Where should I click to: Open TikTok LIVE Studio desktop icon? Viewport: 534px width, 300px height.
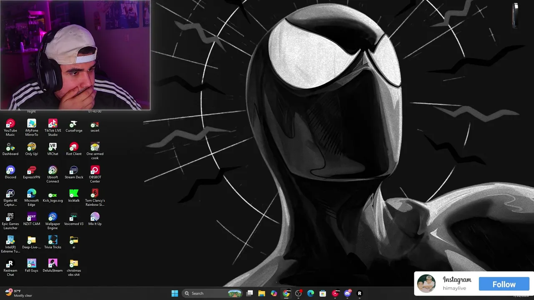pos(53,127)
